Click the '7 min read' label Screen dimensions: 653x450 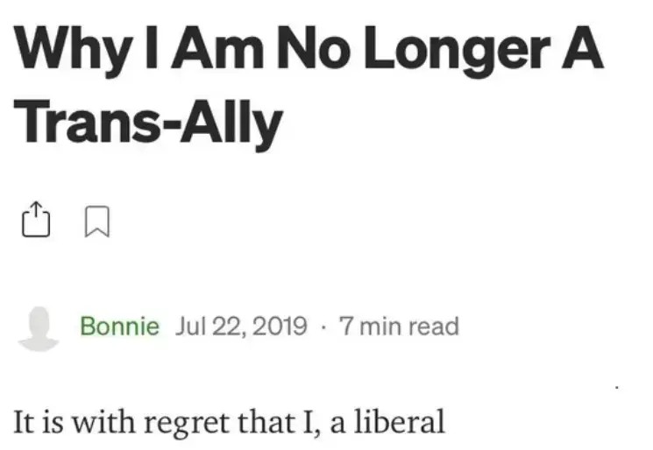[398, 327]
